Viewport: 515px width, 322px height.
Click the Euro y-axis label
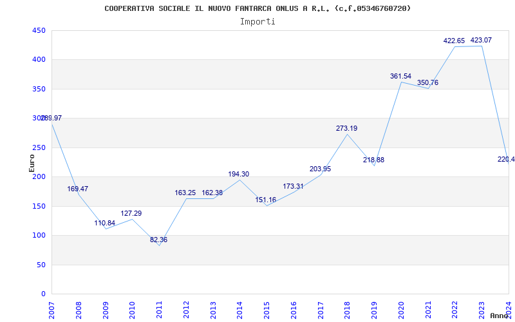coord(32,163)
